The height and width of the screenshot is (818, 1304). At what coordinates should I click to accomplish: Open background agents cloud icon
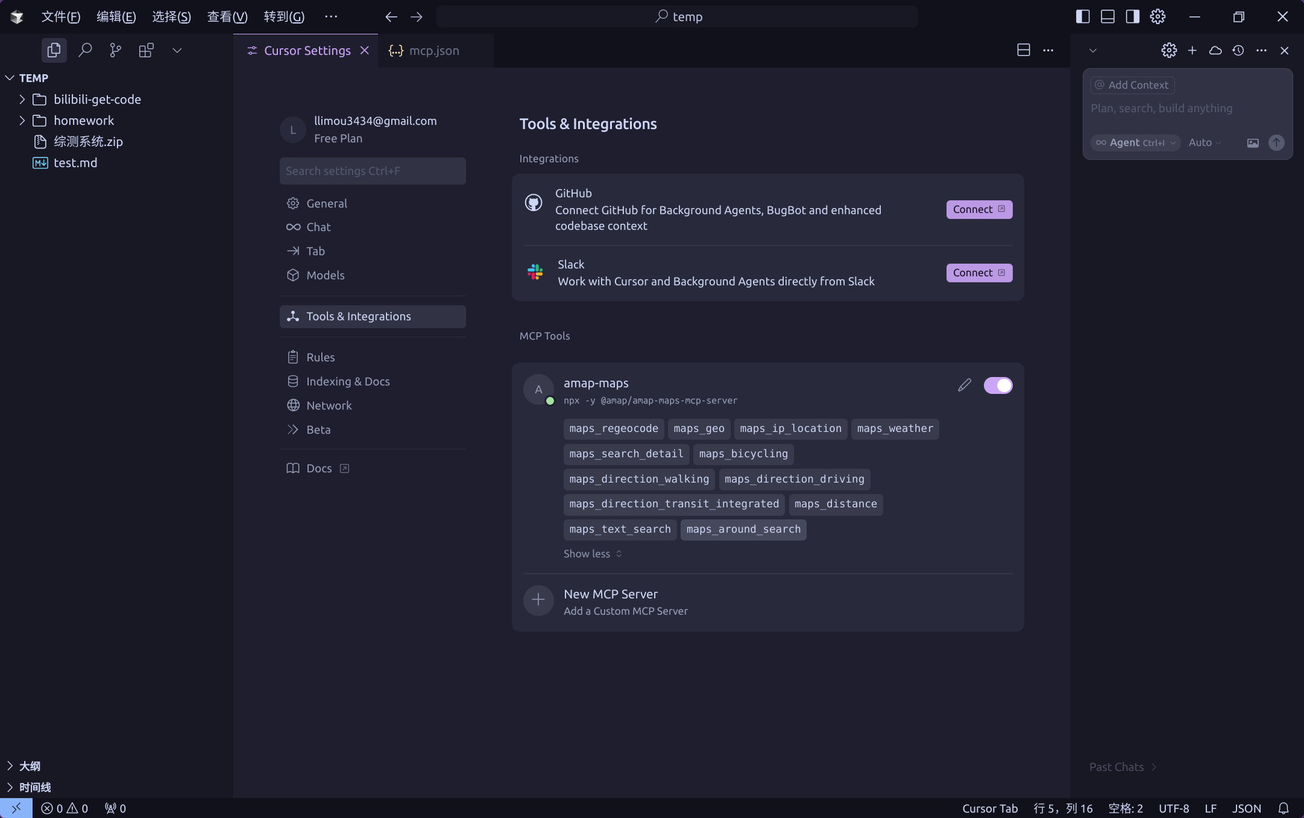click(x=1215, y=51)
